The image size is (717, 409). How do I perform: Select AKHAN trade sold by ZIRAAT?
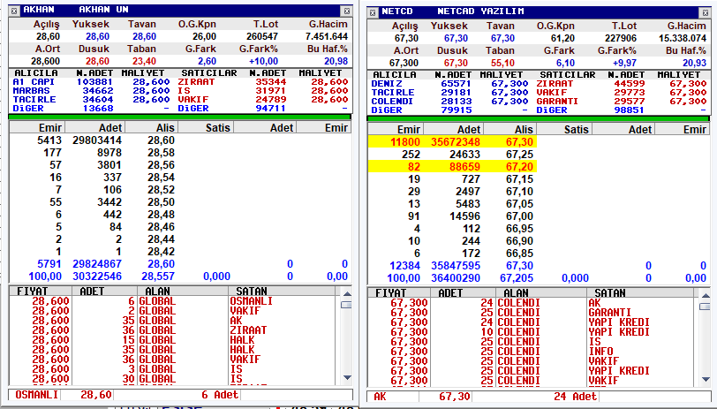coord(173,330)
